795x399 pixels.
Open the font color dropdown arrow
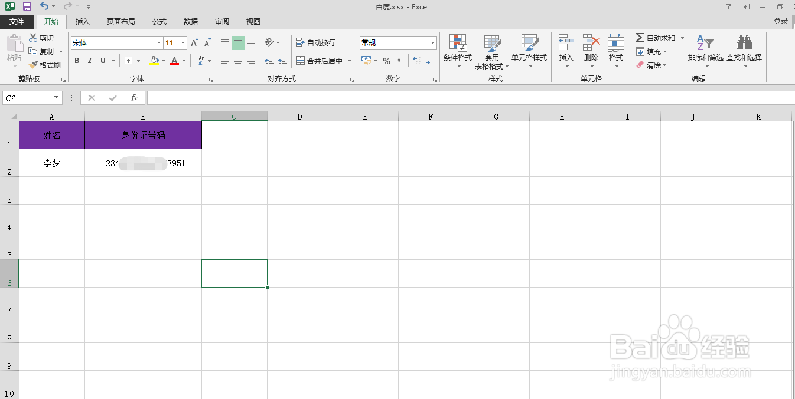pos(184,61)
